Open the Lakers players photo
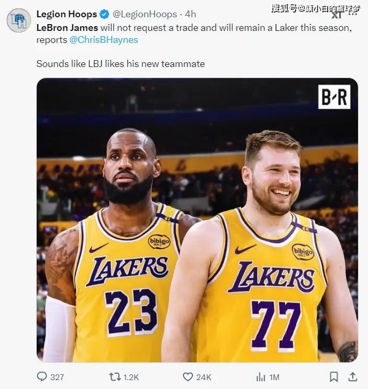This screenshot has height=389, width=368. [x=197, y=220]
